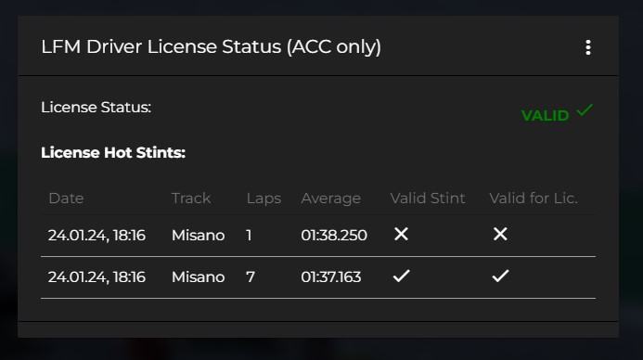The image size is (643, 360).
Task: Click the LFM Driver License Status title
Action: coord(212,46)
